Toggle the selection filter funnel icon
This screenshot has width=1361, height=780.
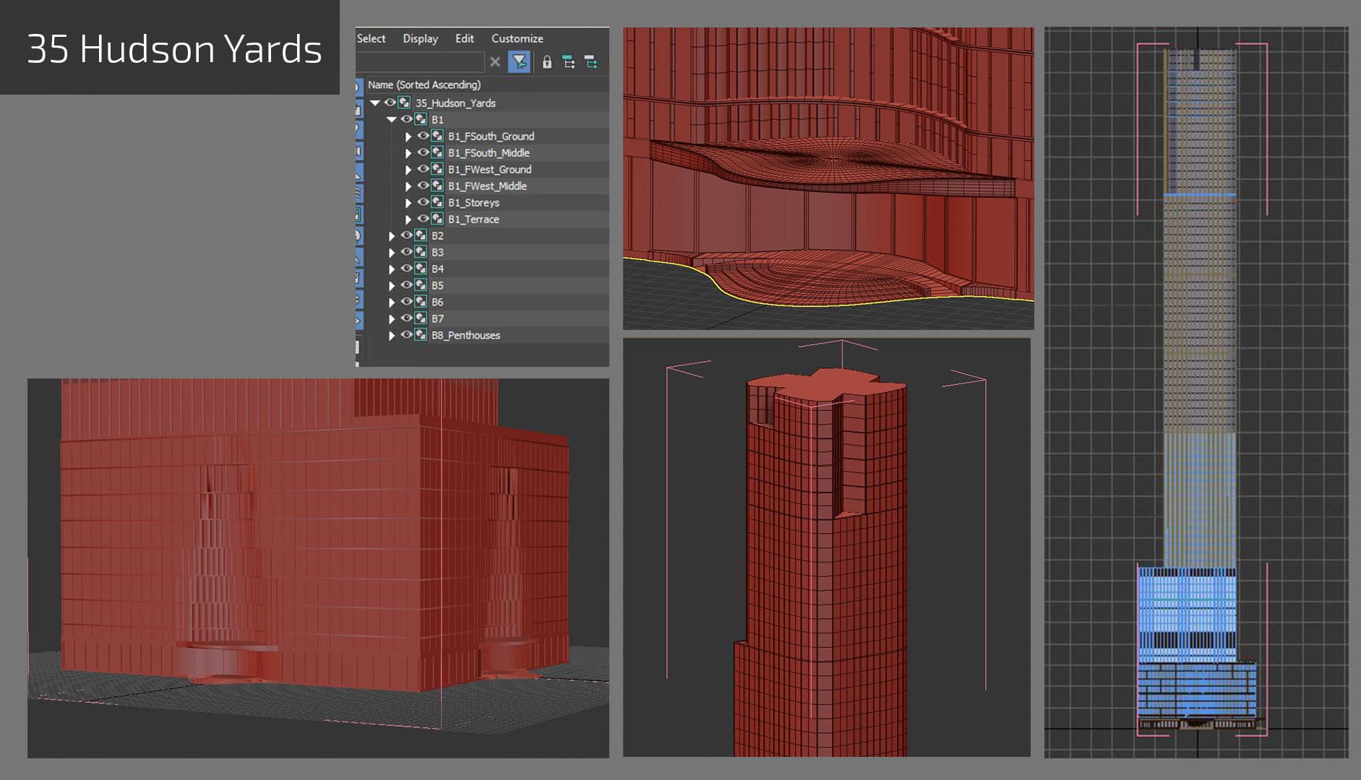click(x=519, y=62)
